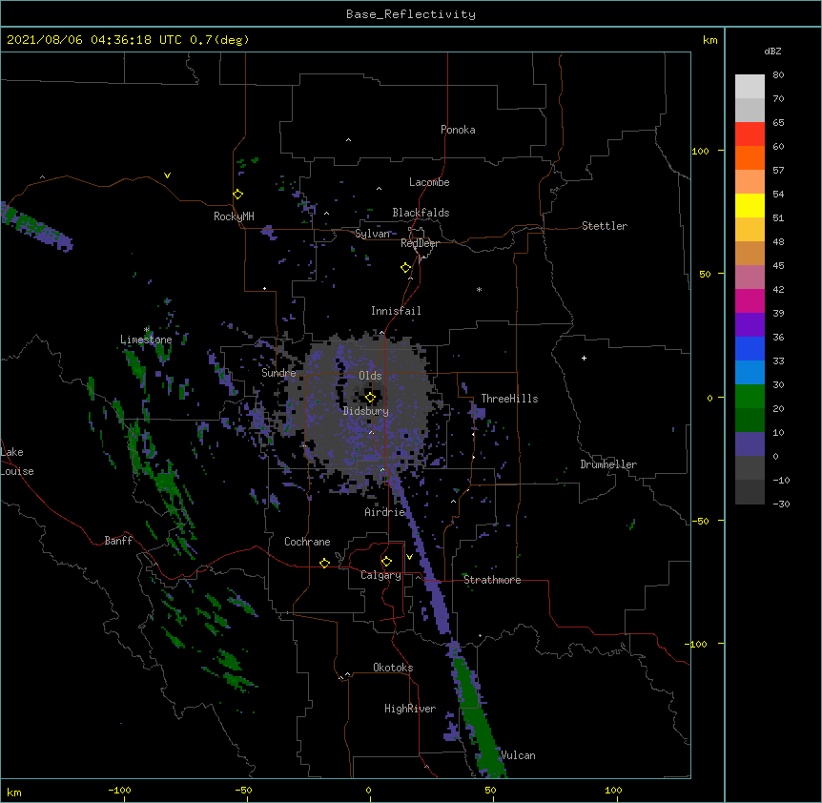Click the Olds town label
This screenshot has height=803, width=822.
tap(370, 376)
